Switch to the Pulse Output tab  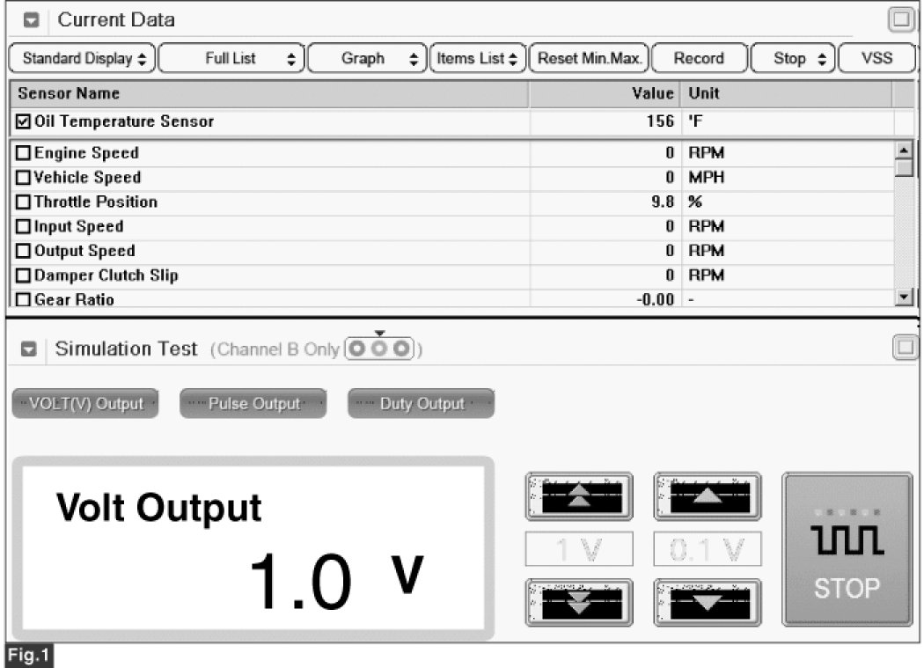[x=253, y=404]
